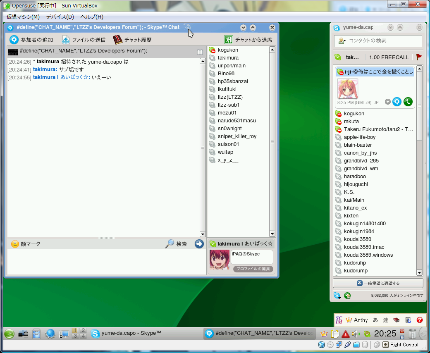Click the volume speaker tray icon

point(356,334)
